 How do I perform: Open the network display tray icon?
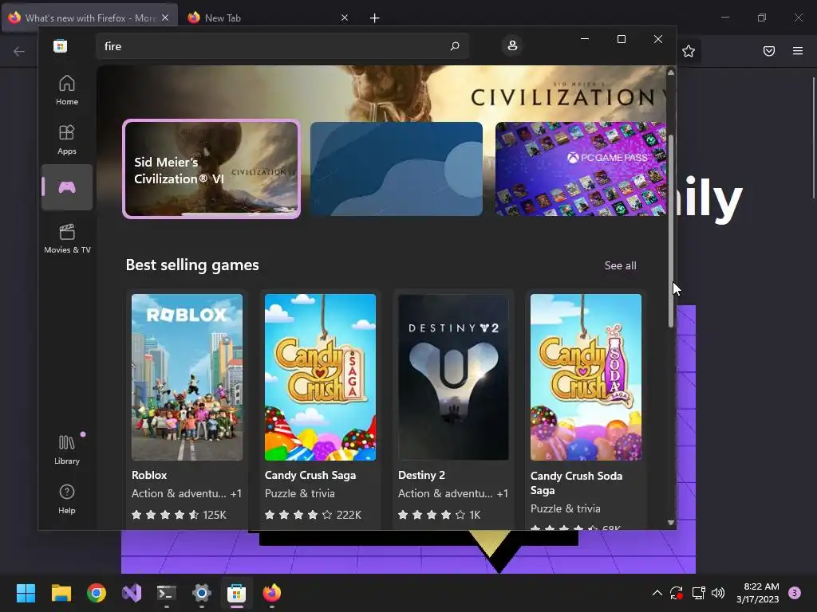(x=698, y=593)
